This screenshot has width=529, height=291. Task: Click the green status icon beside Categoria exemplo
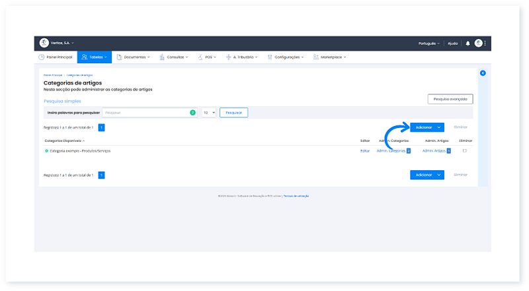pyautogui.click(x=46, y=151)
